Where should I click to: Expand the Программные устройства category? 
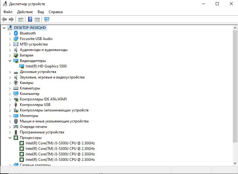pyautogui.click(x=10, y=132)
